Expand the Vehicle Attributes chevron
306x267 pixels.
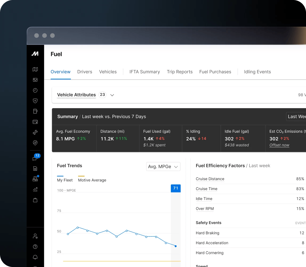(x=112, y=95)
